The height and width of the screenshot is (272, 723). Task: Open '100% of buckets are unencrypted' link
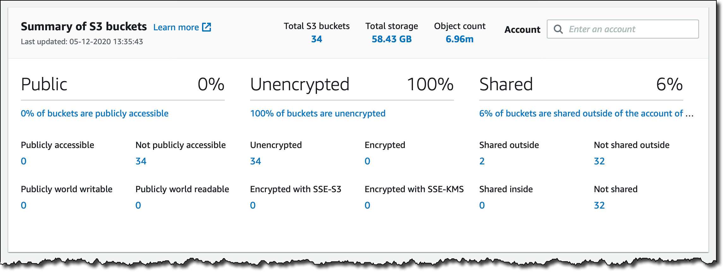318,114
